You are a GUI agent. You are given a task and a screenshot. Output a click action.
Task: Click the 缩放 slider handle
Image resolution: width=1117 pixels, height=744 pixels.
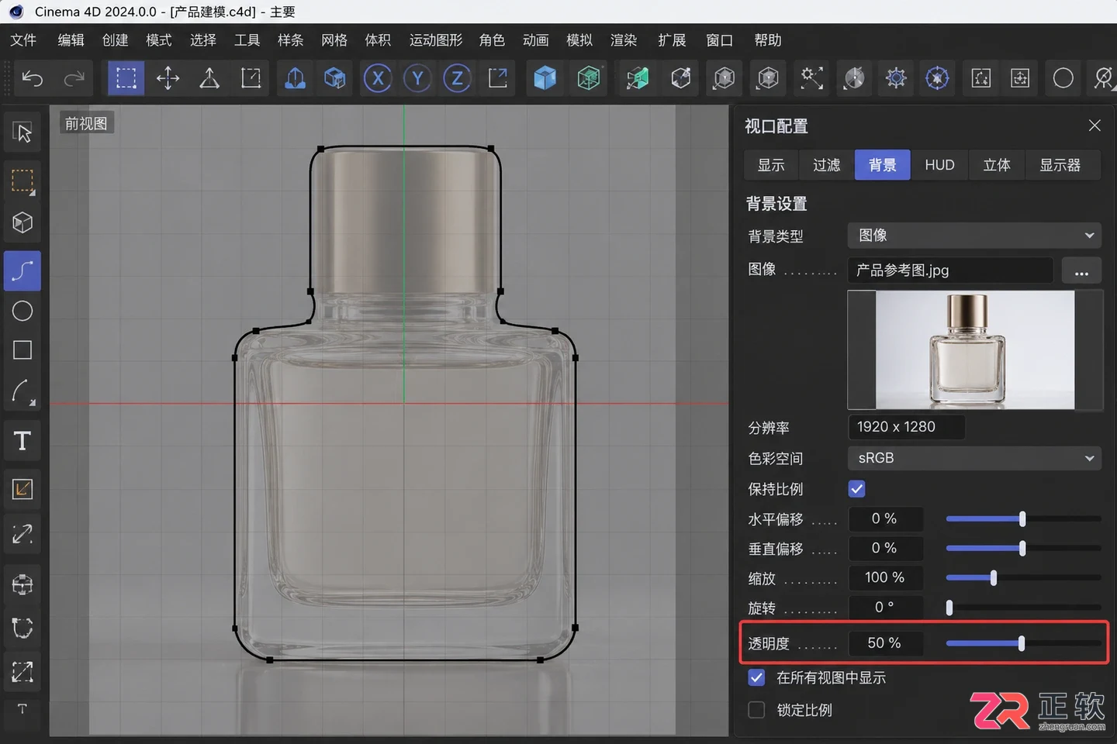point(994,578)
